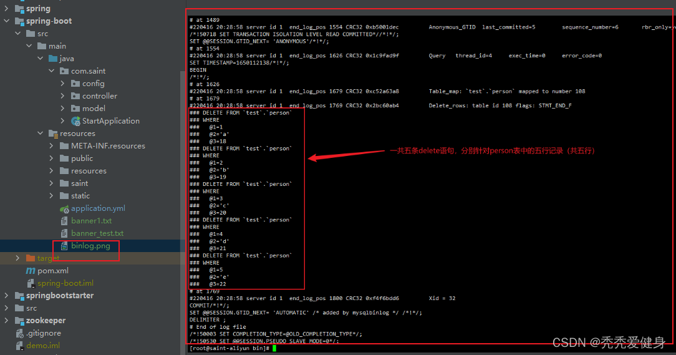Viewport: 676px width, 355px height.
Task: Collapse the spring-boot module node
Action: pyautogui.click(x=6, y=21)
